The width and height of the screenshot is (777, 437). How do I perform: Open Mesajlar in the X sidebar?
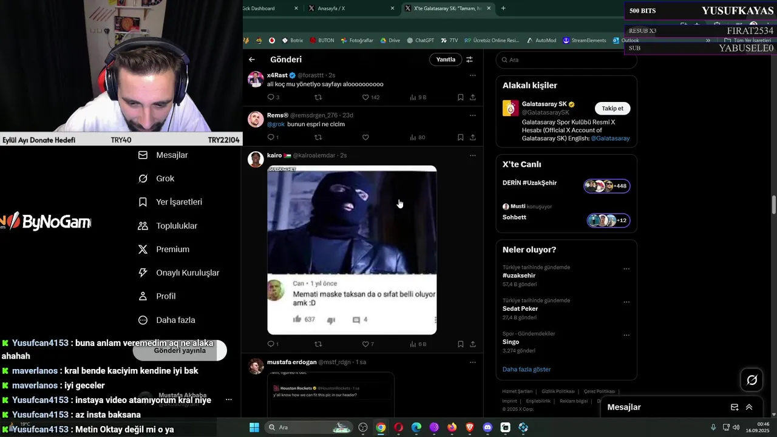tap(163, 155)
